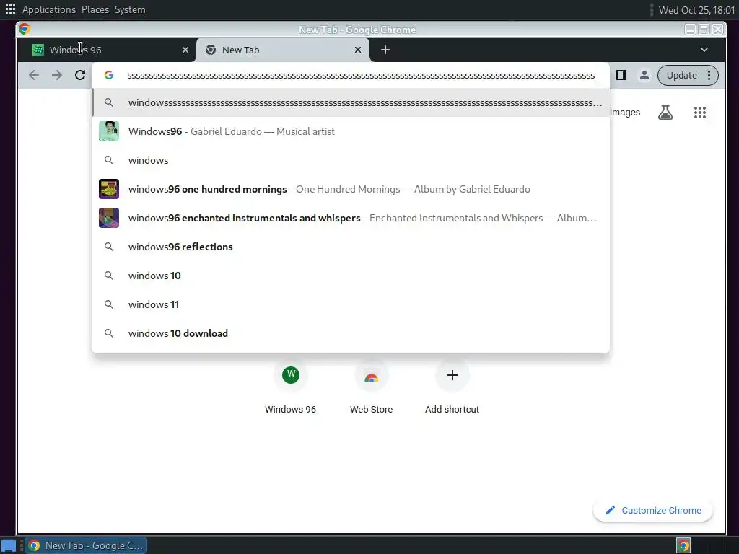Click the Update button

tap(681, 75)
